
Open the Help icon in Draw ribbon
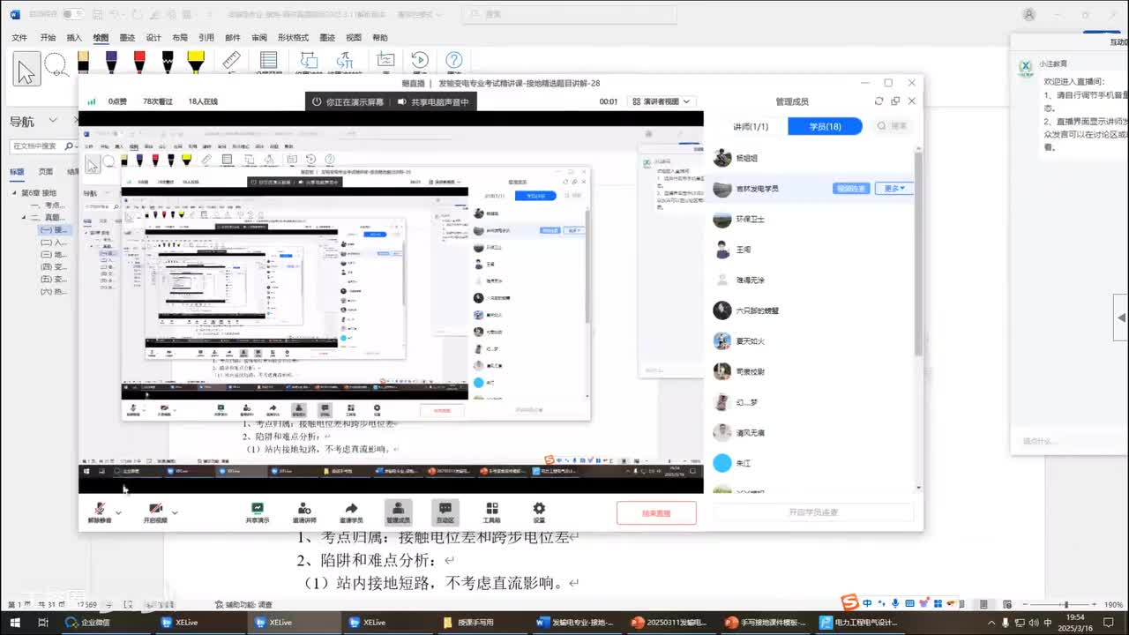click(x=453, y=61)
